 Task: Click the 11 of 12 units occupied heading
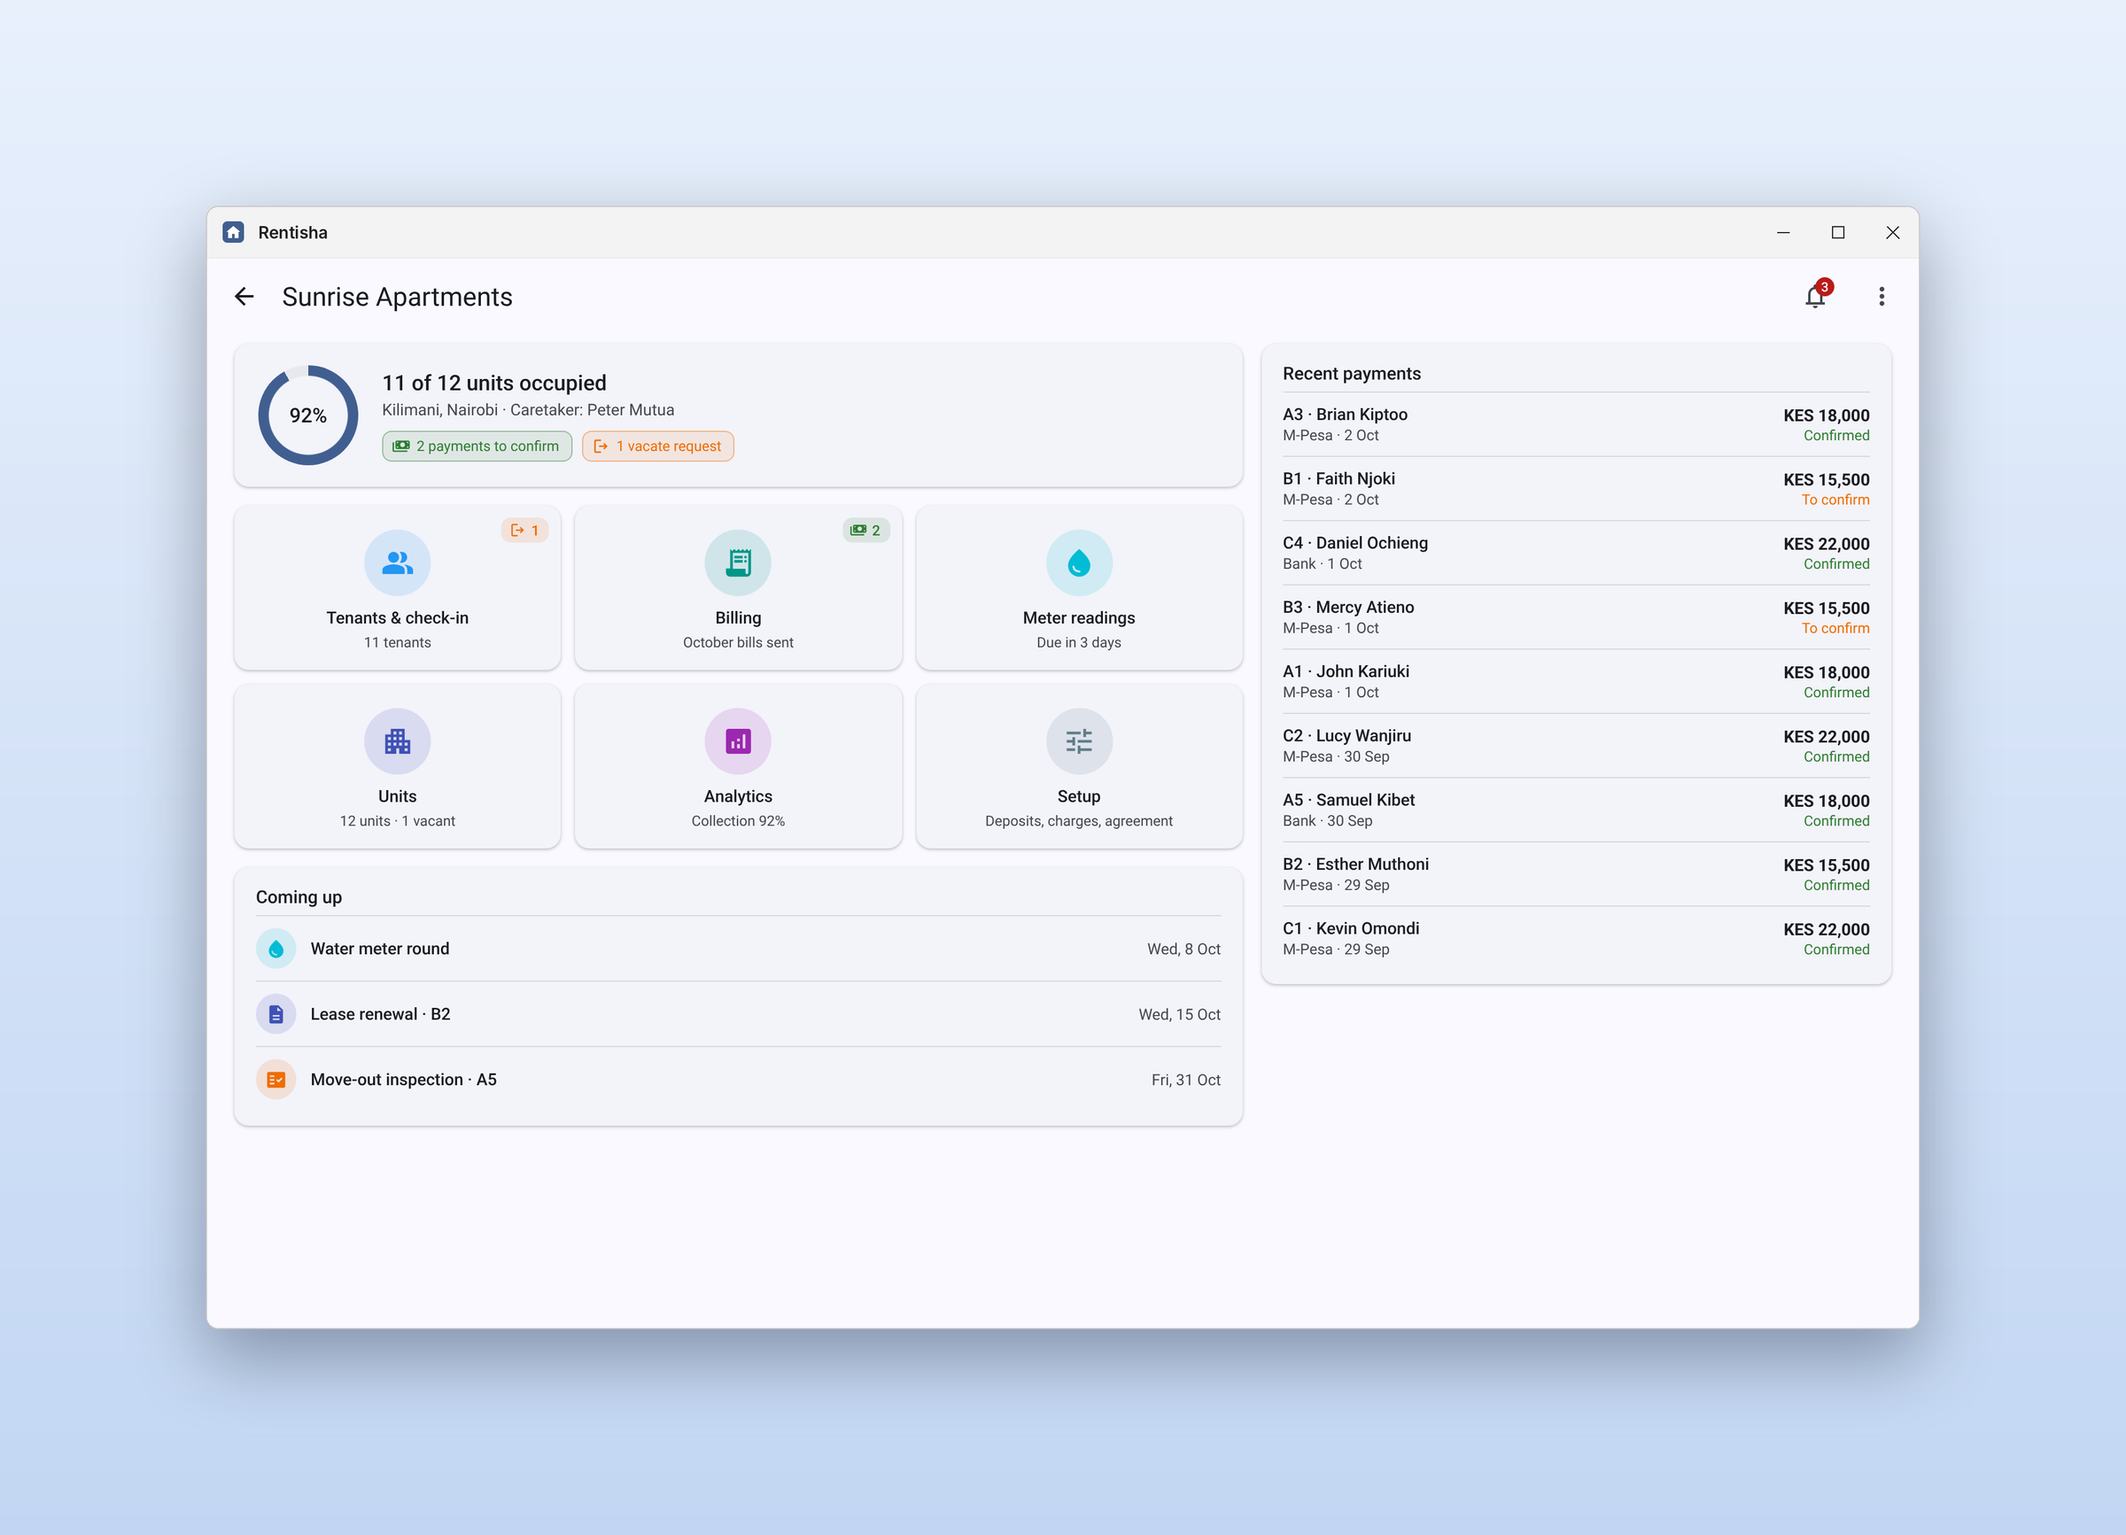point(494,384)
